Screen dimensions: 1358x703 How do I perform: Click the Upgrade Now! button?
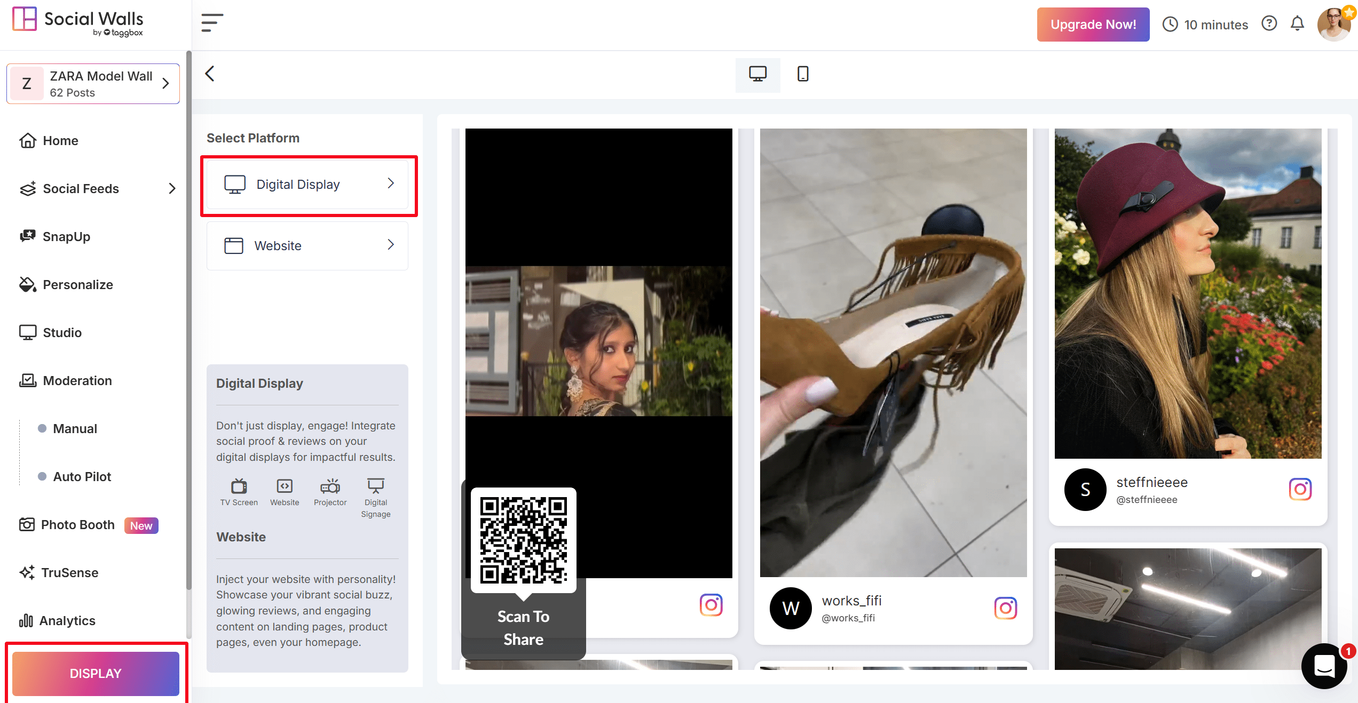point(1092,25)
